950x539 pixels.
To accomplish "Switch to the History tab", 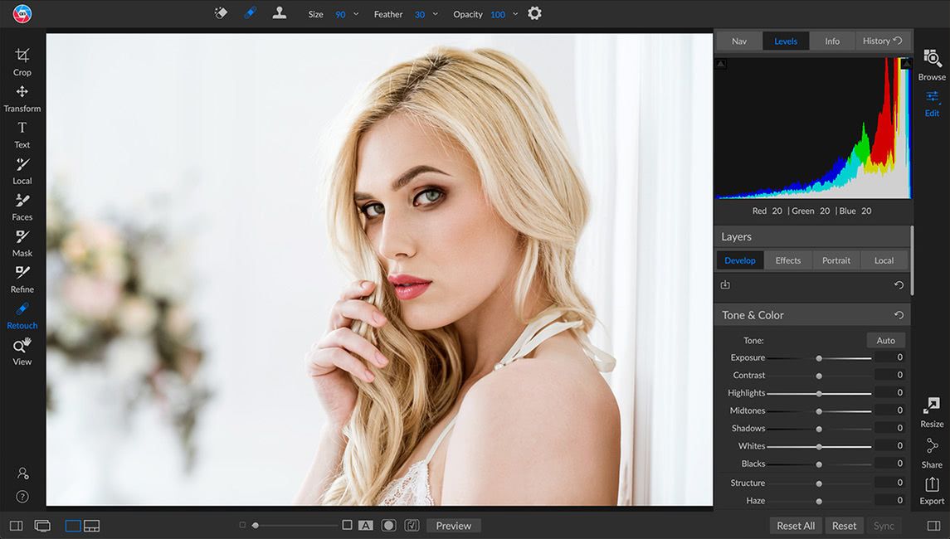I will [882, 41].
